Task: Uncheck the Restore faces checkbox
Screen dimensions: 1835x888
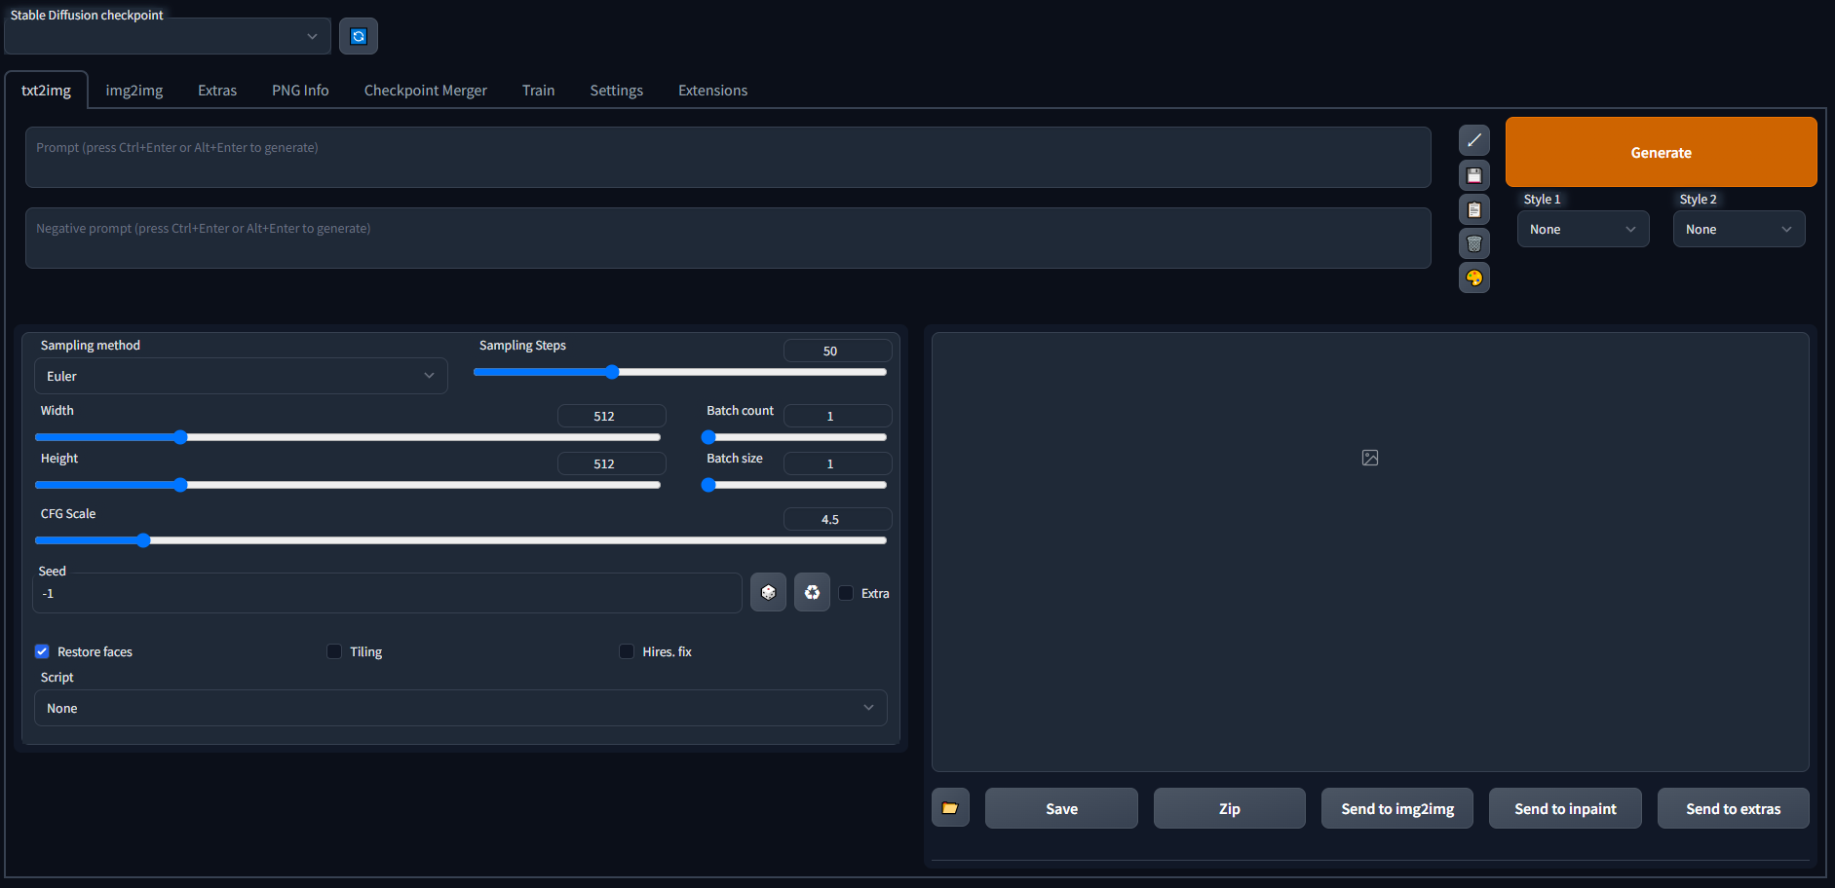Action: point(42,651)
